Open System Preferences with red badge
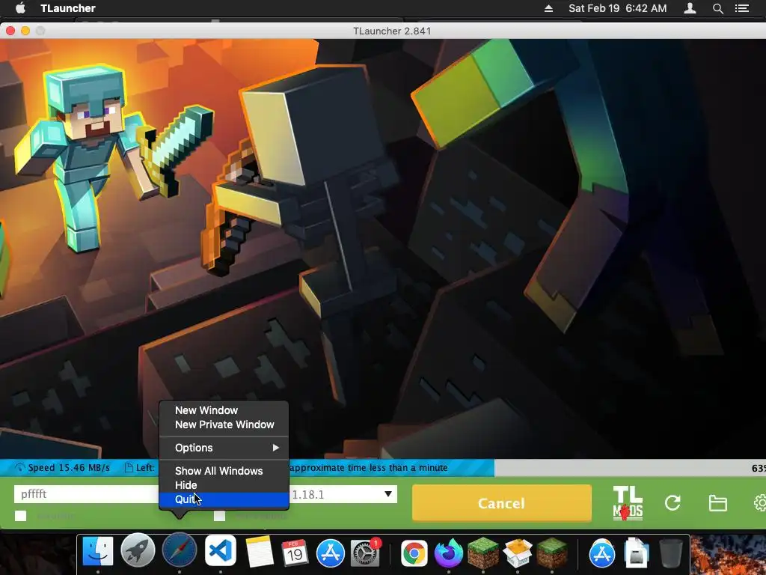 click(365, 553)
